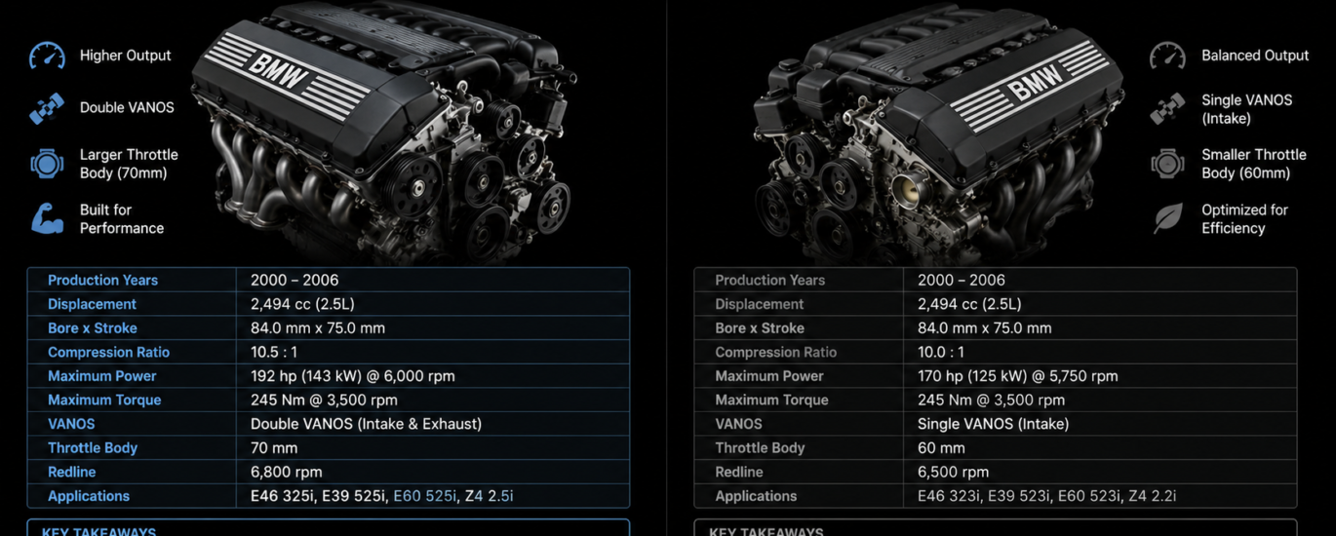
Task: Click the blue "Maximum Power" row label
Action: point(101,376)
